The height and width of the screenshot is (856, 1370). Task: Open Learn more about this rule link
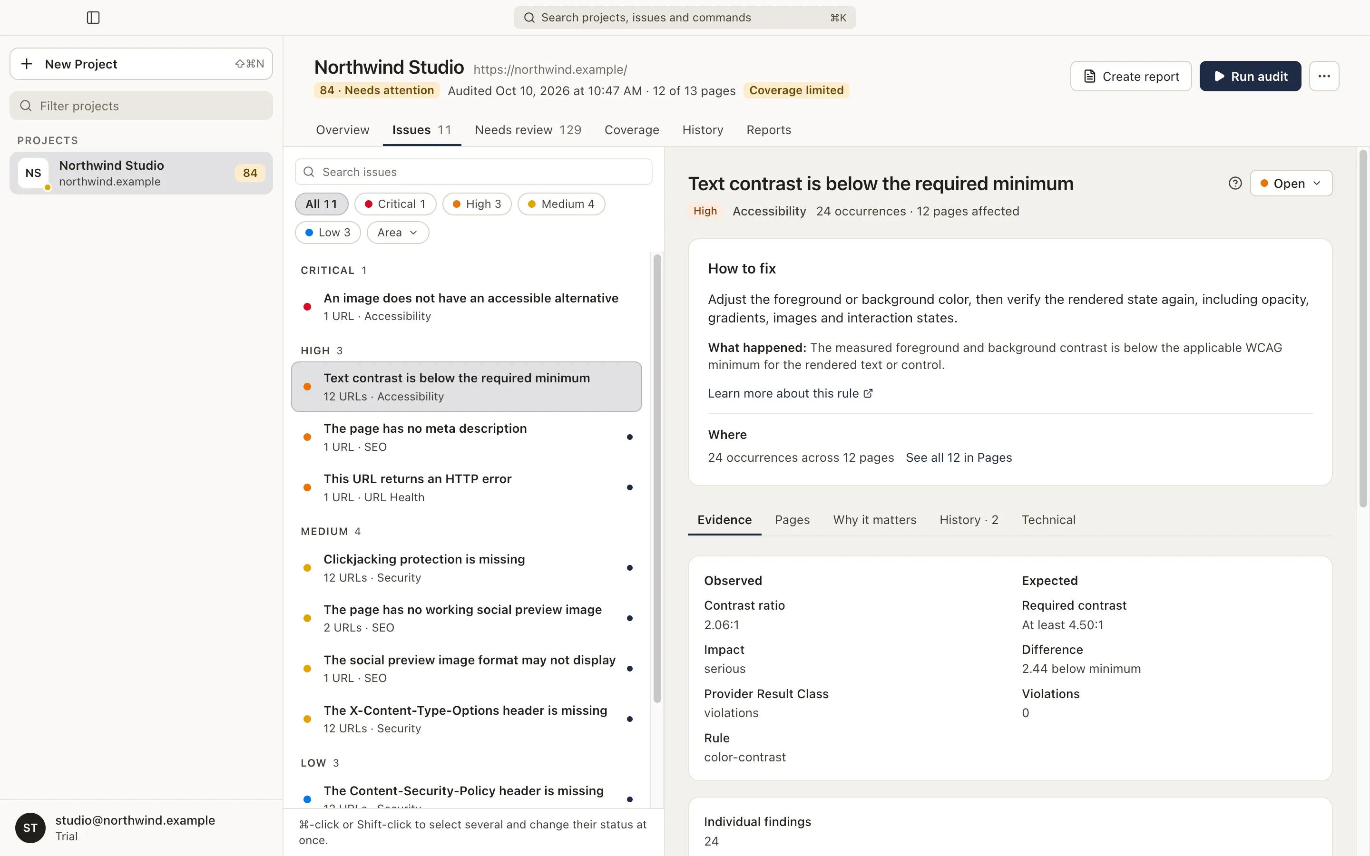point(790,393)
